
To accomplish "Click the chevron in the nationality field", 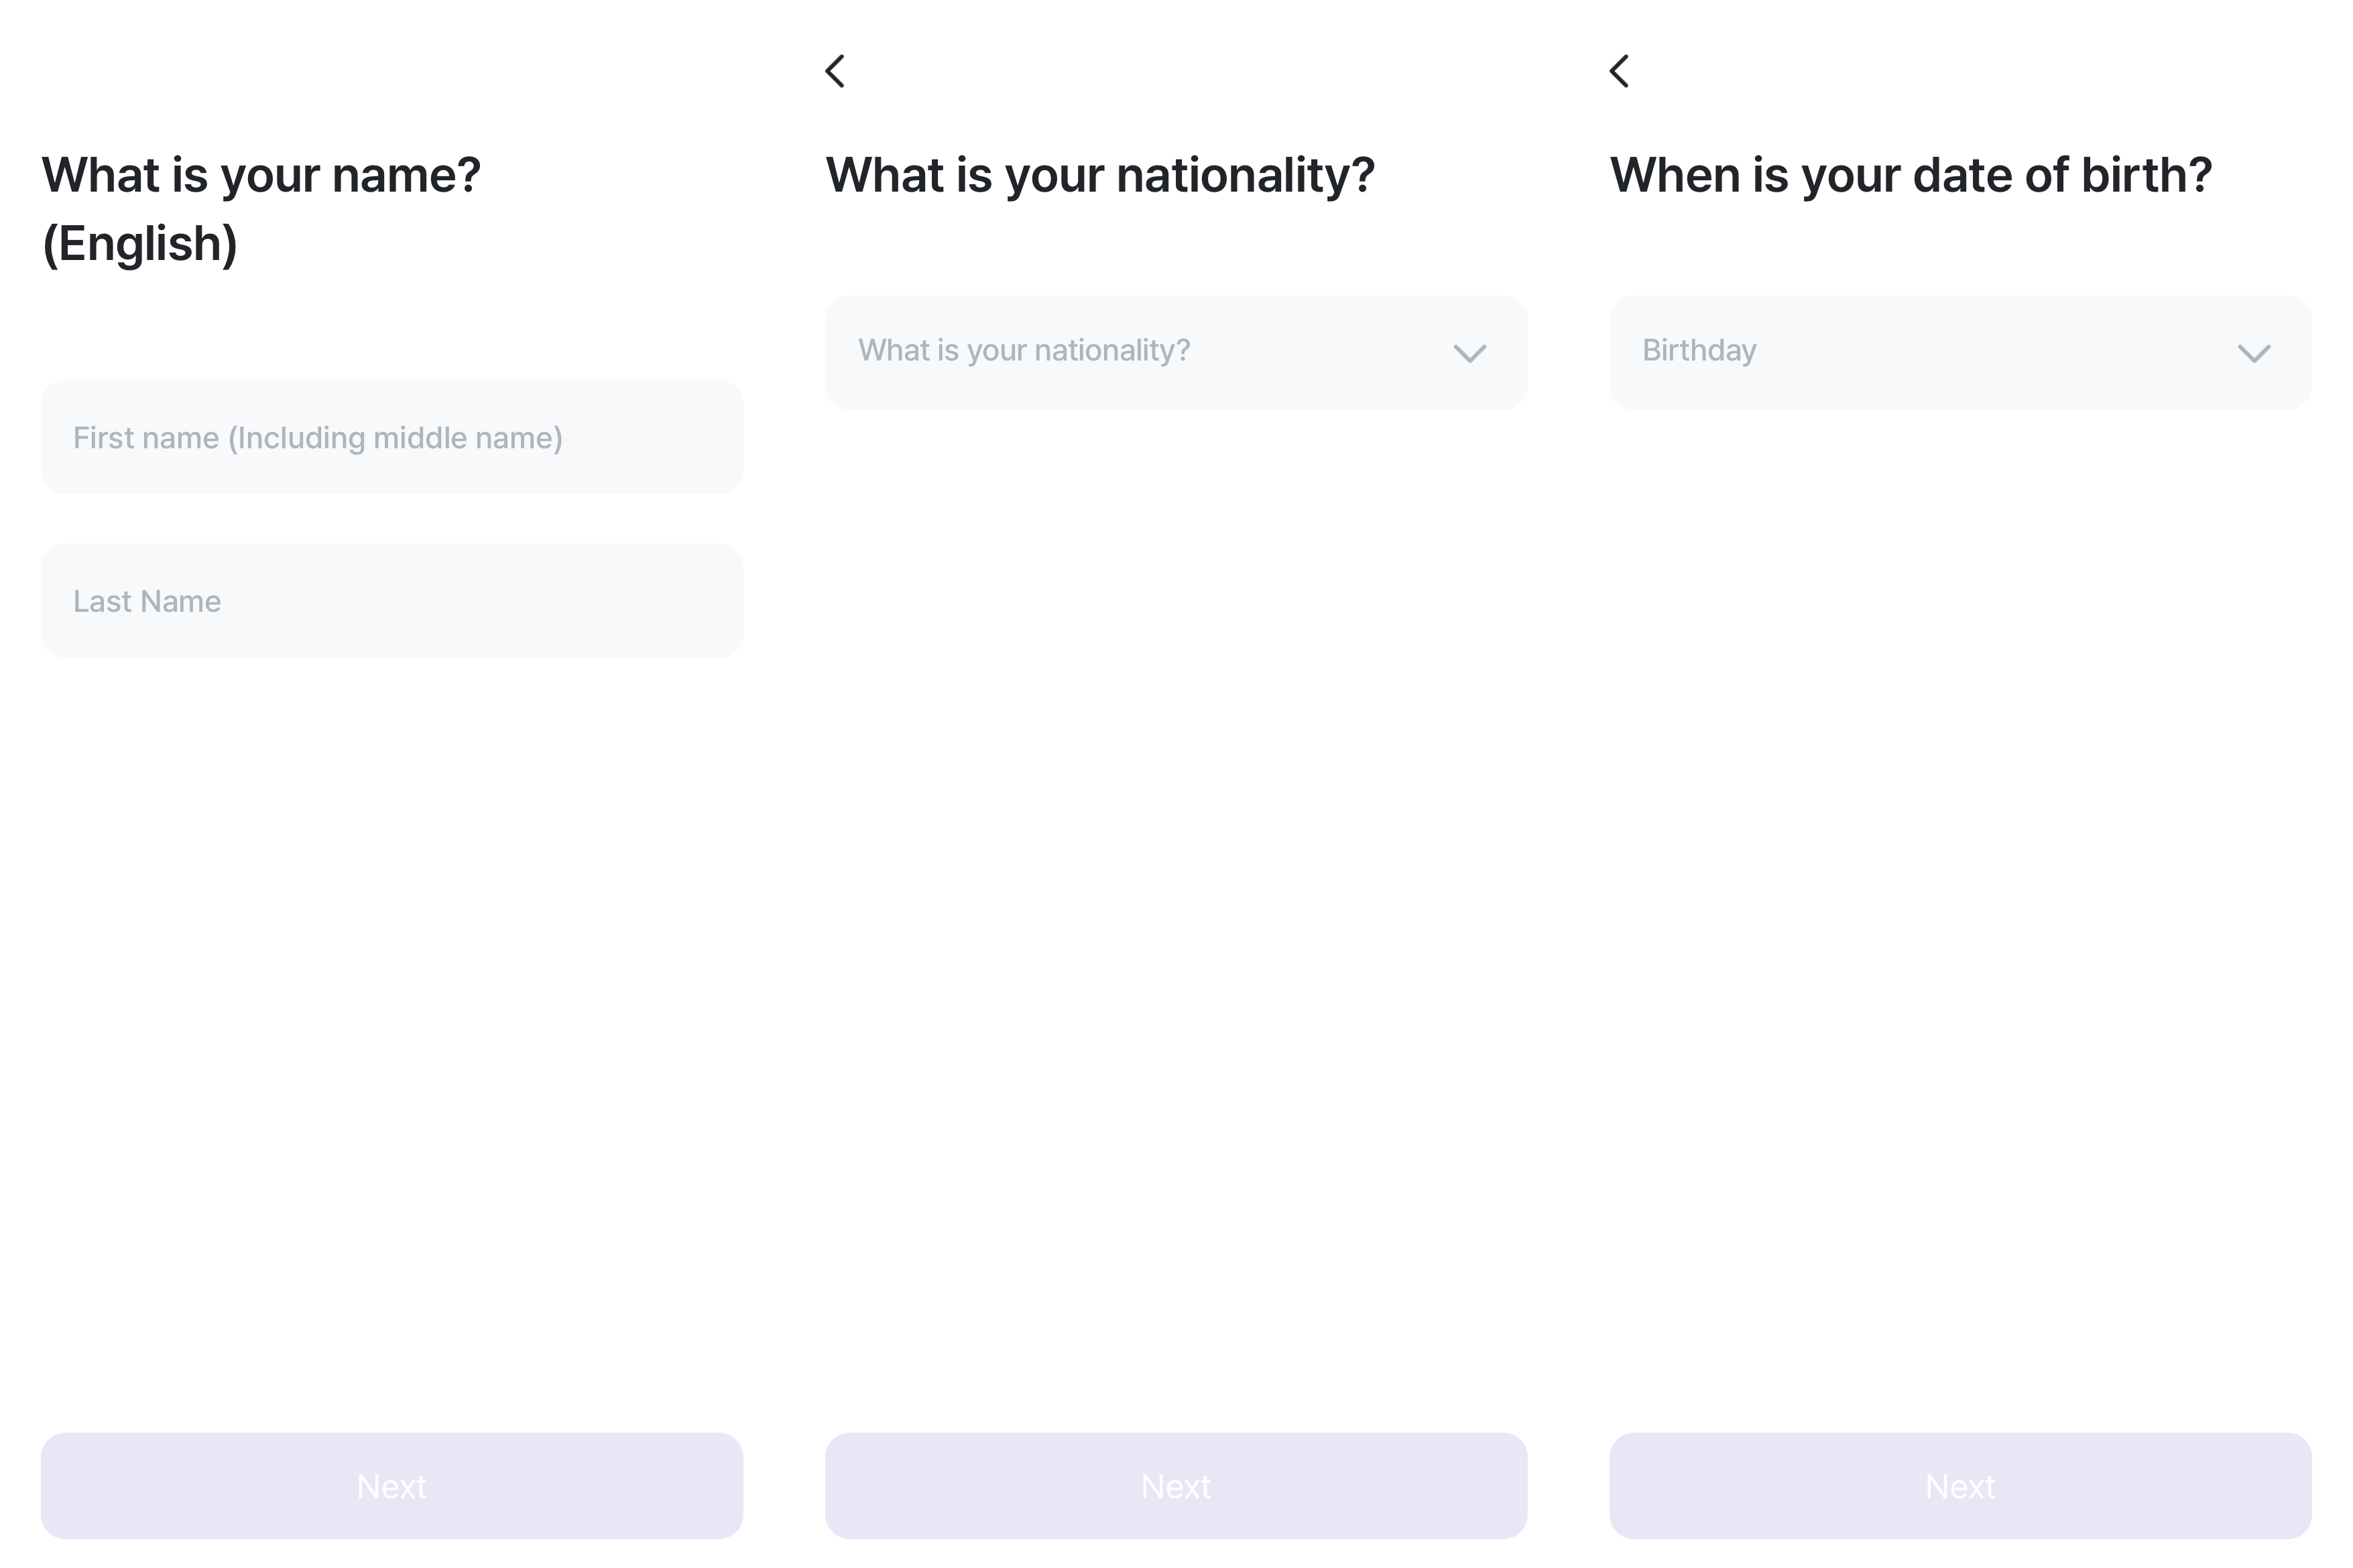I will pos(1469,353).
